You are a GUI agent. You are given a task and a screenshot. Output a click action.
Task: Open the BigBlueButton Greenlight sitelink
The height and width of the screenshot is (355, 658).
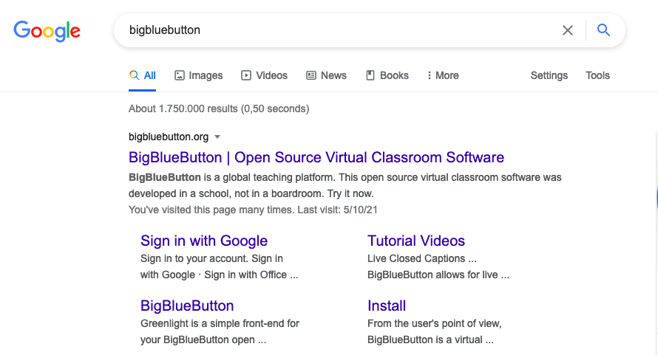(187, 306)
